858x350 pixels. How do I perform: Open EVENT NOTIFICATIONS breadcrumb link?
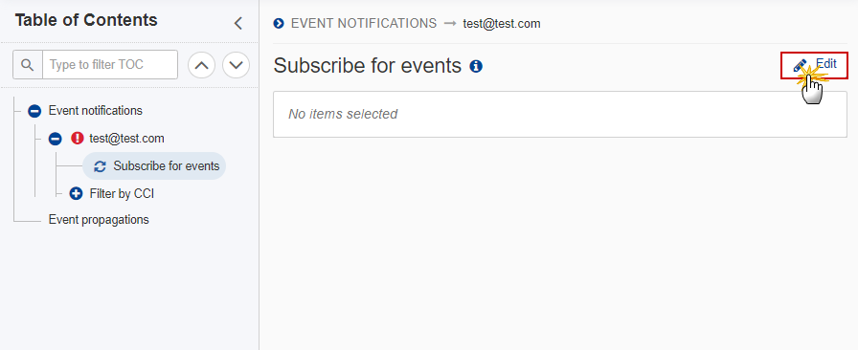[x=364, y=24]
